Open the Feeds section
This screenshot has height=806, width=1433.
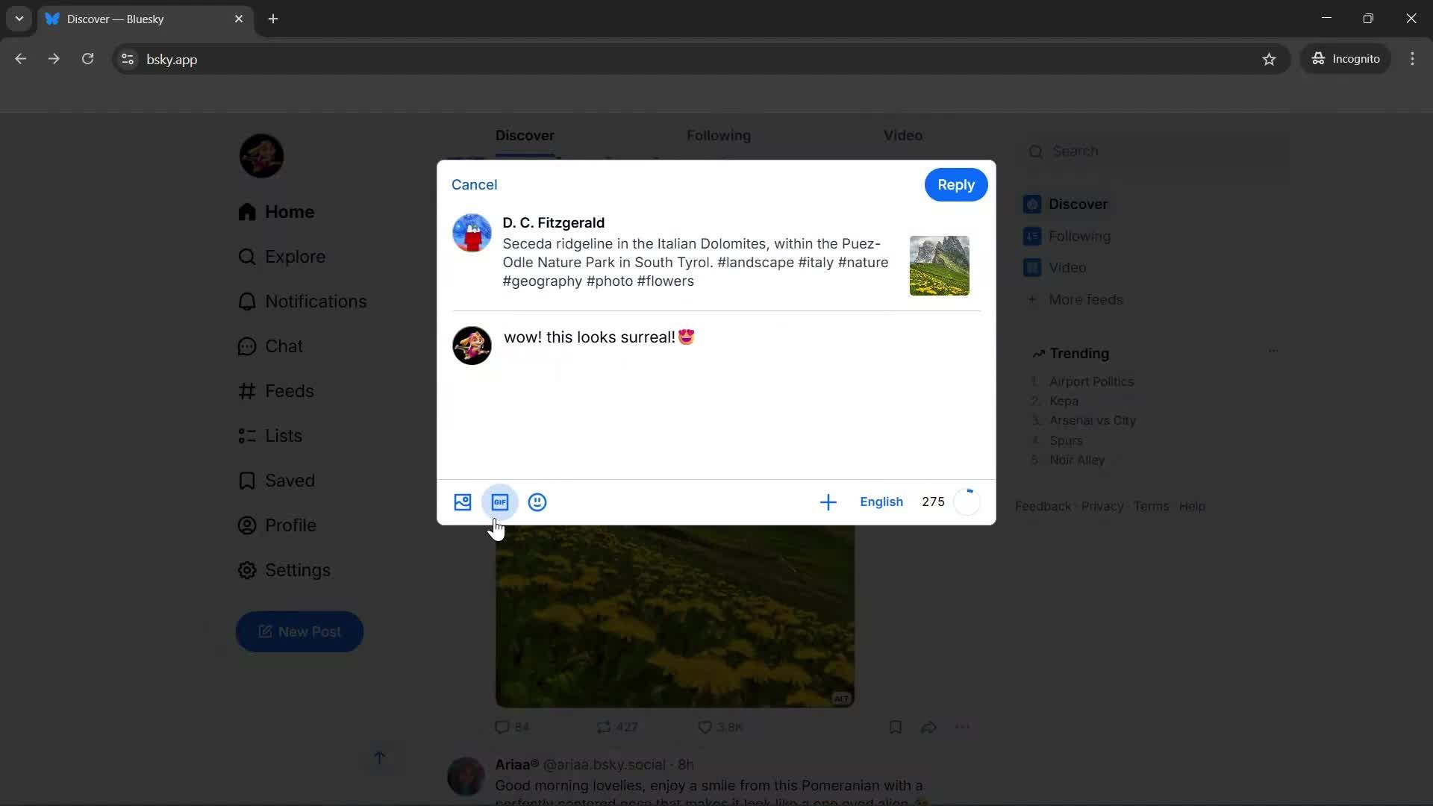coord(290,390)
